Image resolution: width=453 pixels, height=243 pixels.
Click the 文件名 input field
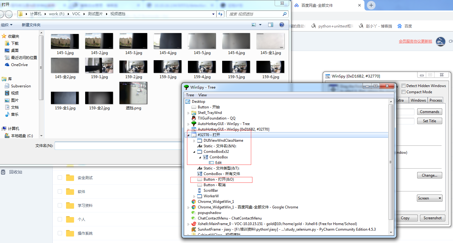(118, 145)
